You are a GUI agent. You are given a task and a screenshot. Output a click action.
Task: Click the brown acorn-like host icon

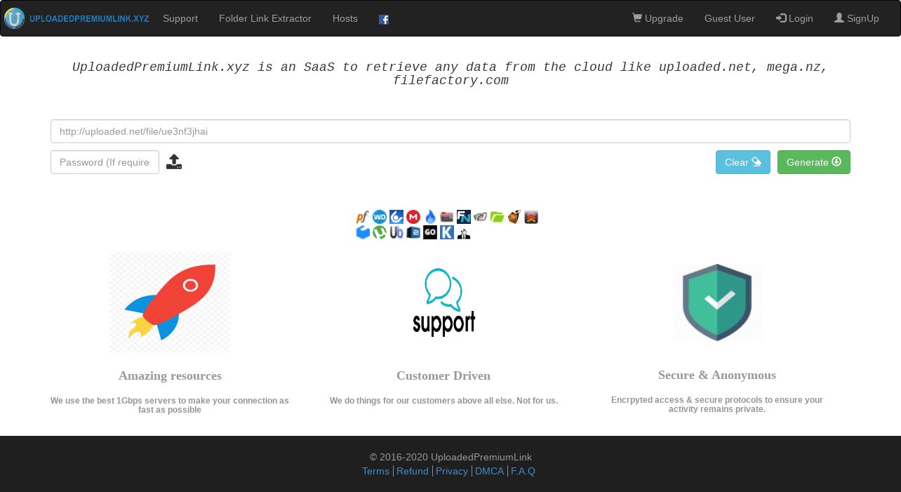tap(514, 217)
